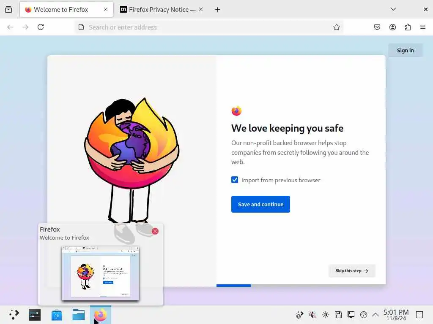
Task: Click Skip this step
Action: click(351, 270)
